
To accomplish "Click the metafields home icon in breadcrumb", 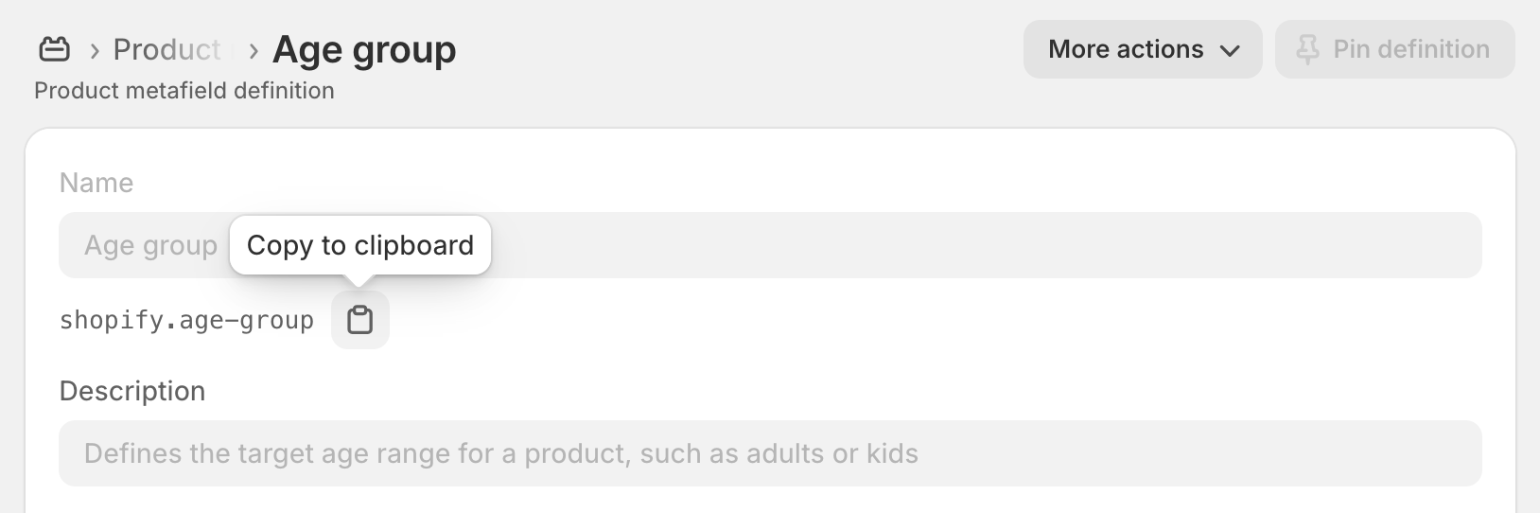I will tap(54, 49).
